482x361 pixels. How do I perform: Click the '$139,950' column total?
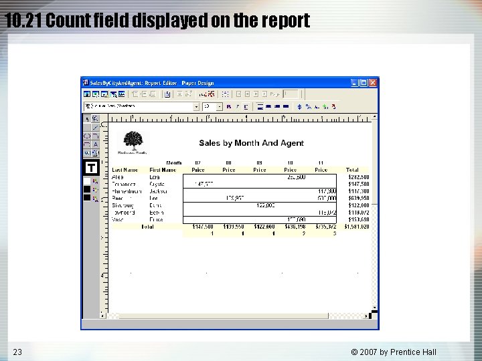click(234, 227)
